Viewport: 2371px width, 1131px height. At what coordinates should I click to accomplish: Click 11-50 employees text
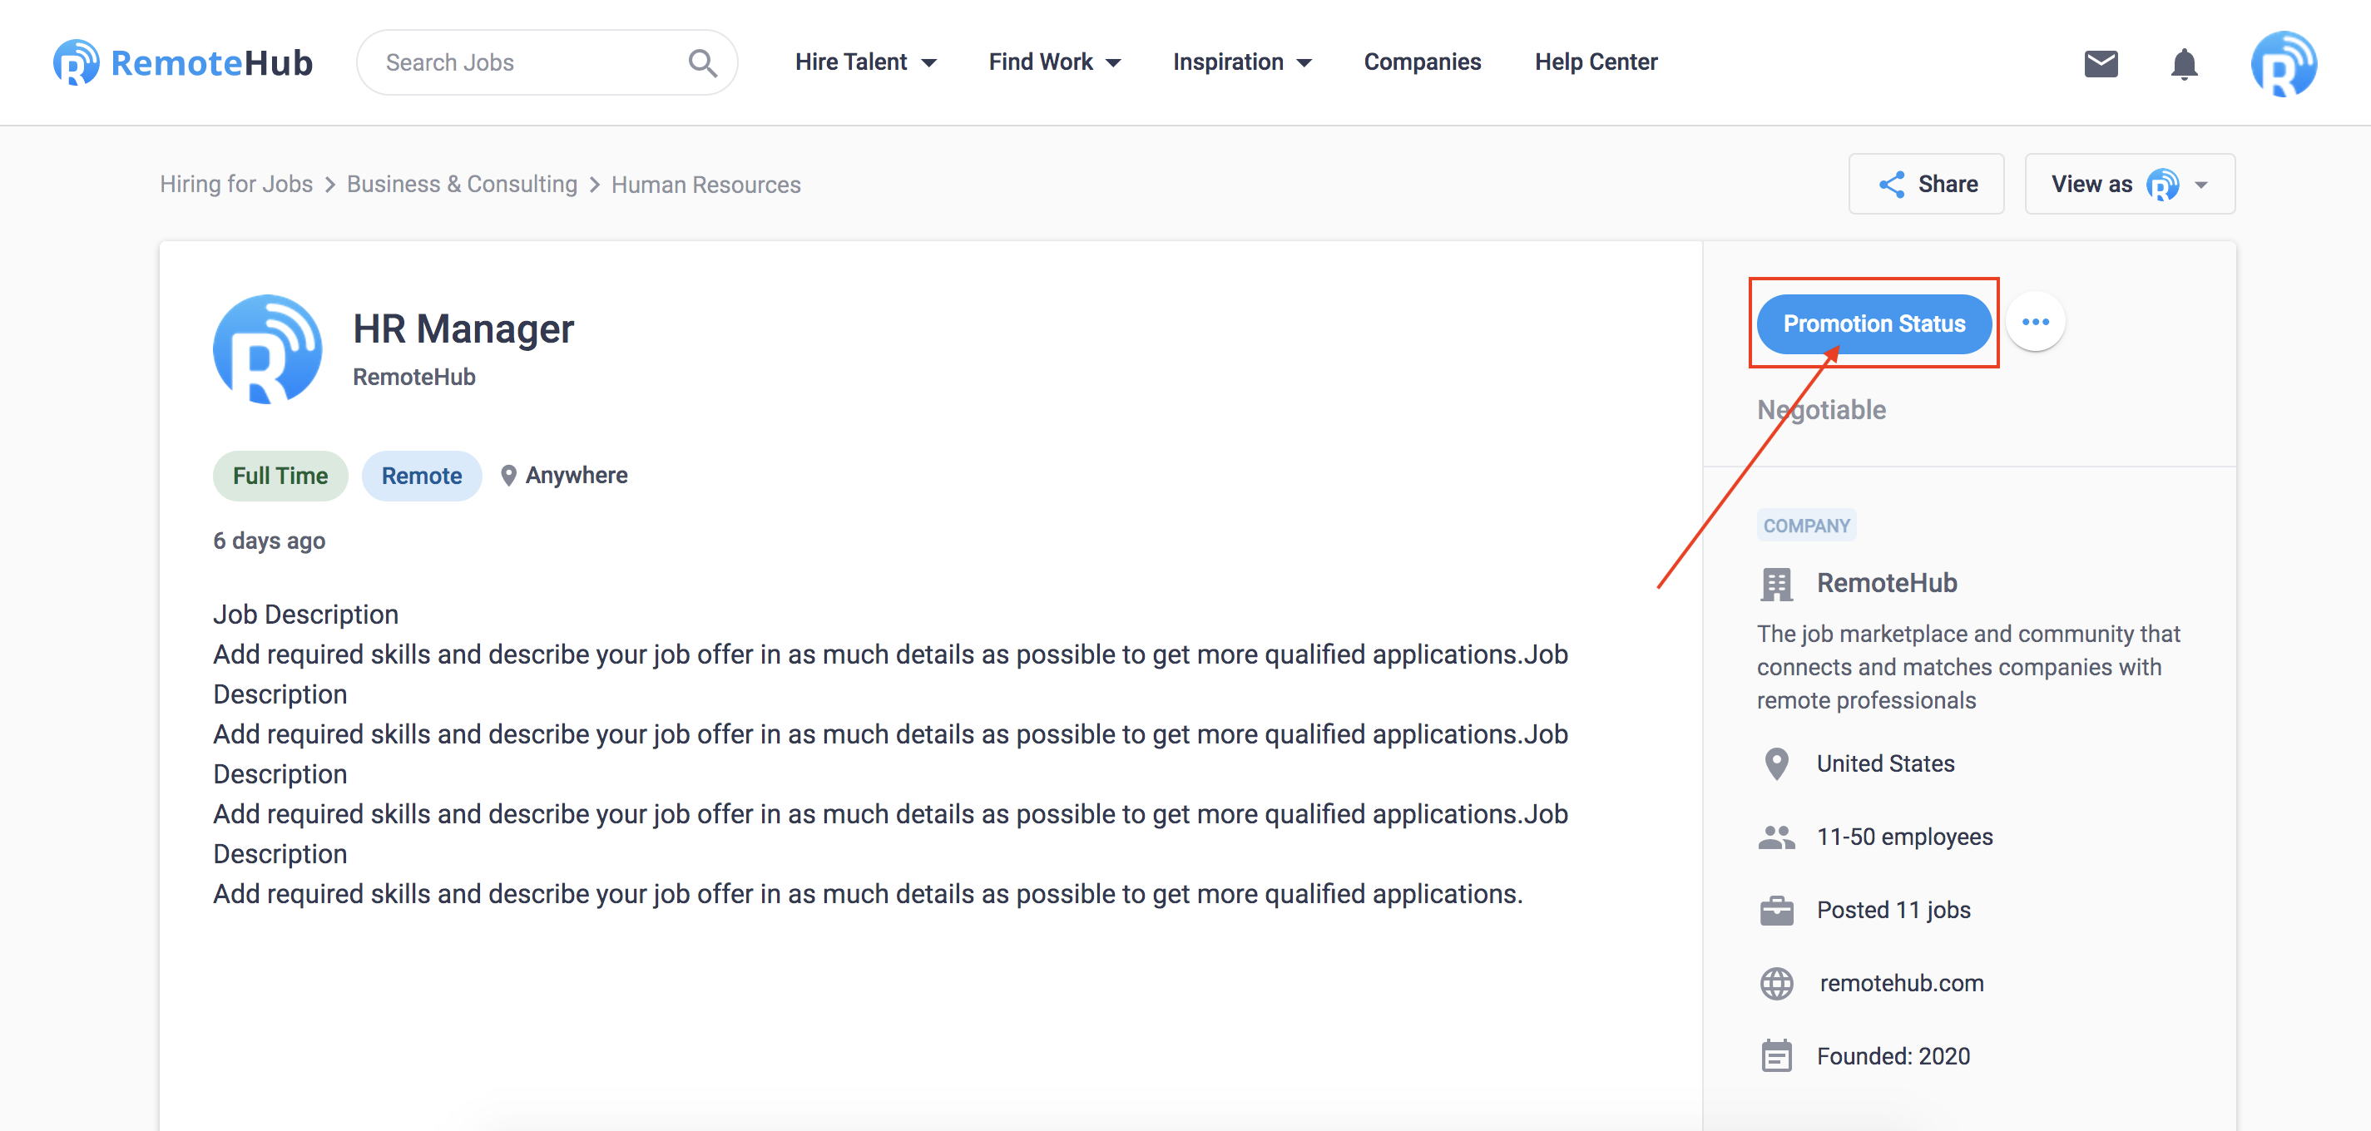click(x=1903, y=837)
